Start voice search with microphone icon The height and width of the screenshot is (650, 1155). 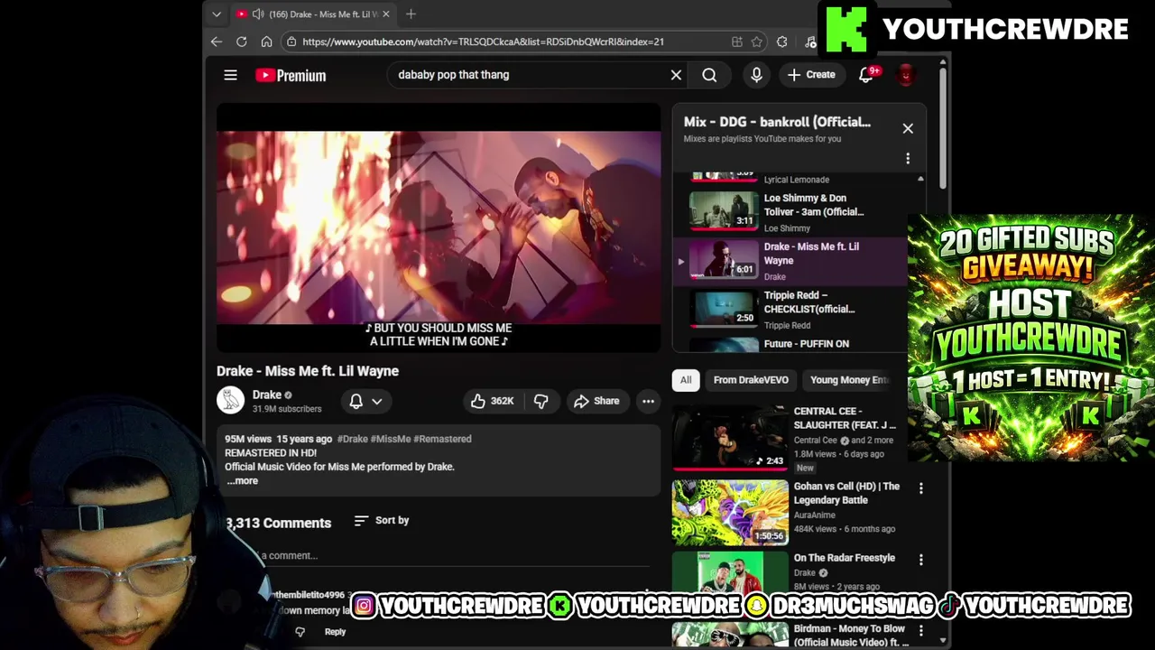point(756,75)
